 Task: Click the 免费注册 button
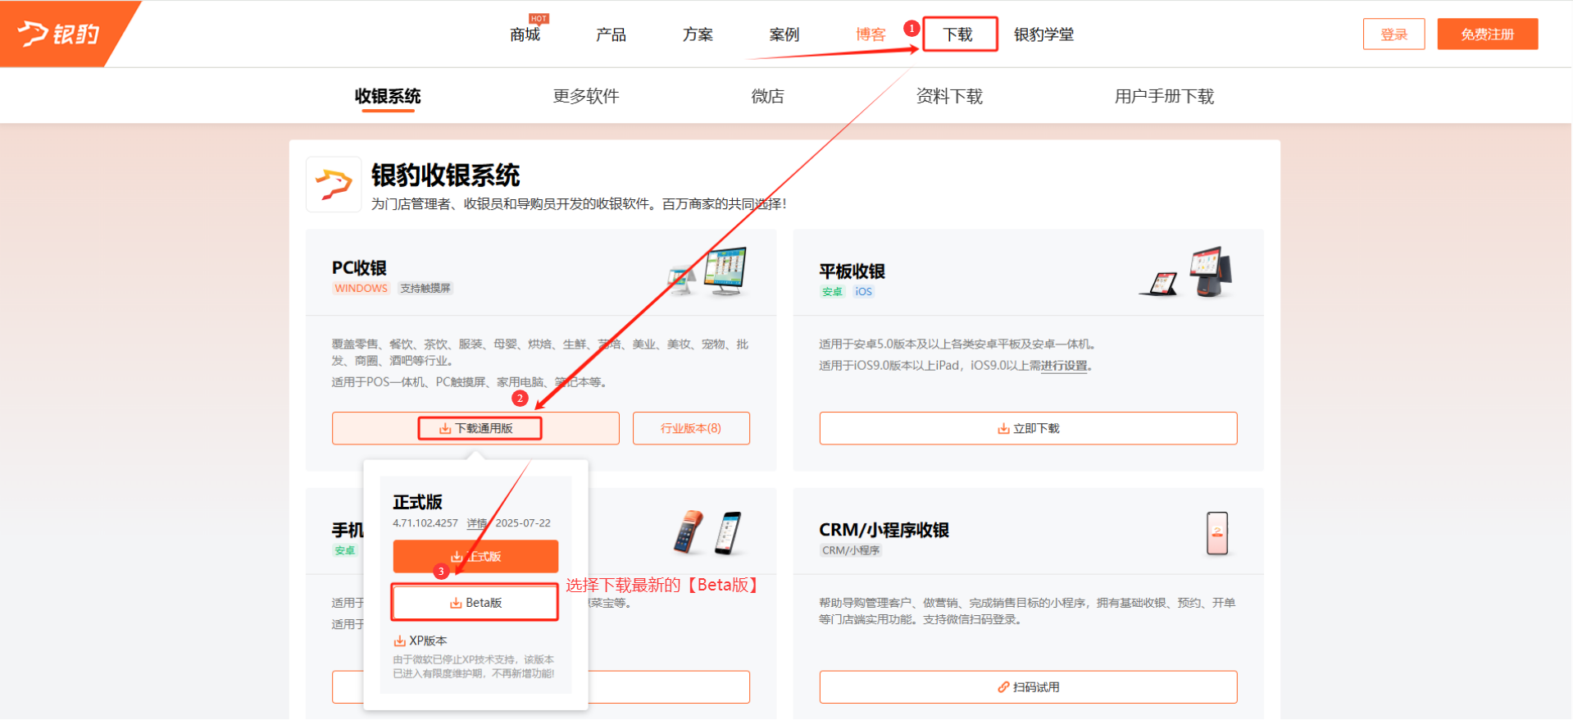pyautogui.click(x=1487, y=34)
